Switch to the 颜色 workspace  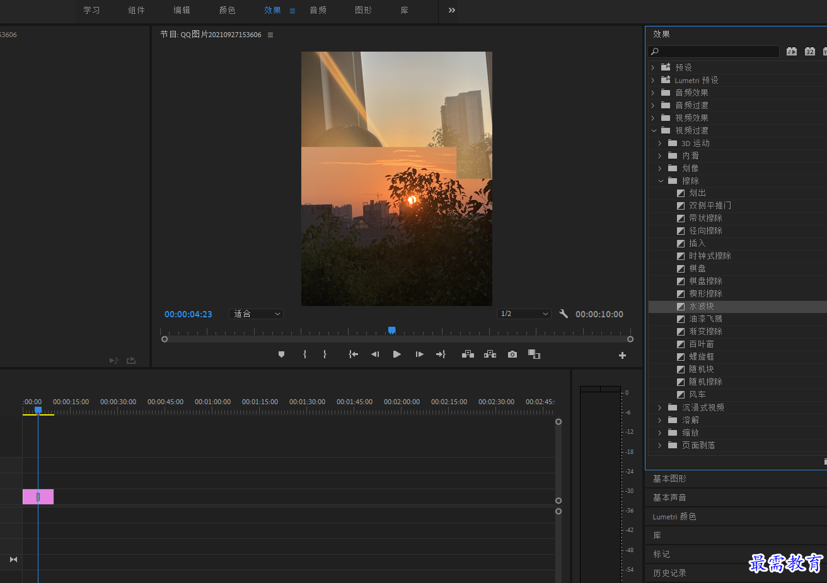(228, 10)
